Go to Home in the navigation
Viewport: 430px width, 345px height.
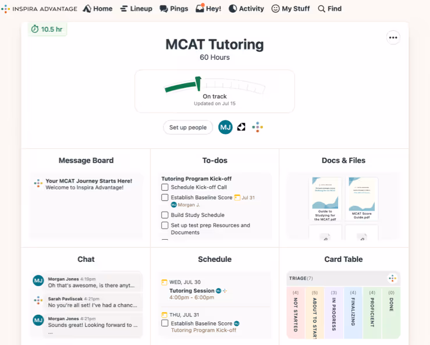click(98, 9)
